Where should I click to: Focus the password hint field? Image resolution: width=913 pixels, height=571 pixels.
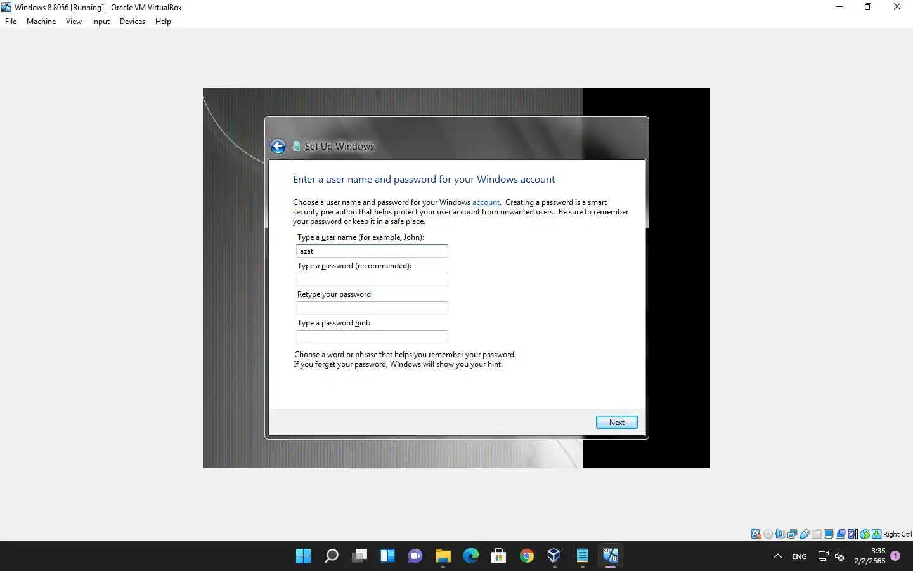click(x=372, y=337)
